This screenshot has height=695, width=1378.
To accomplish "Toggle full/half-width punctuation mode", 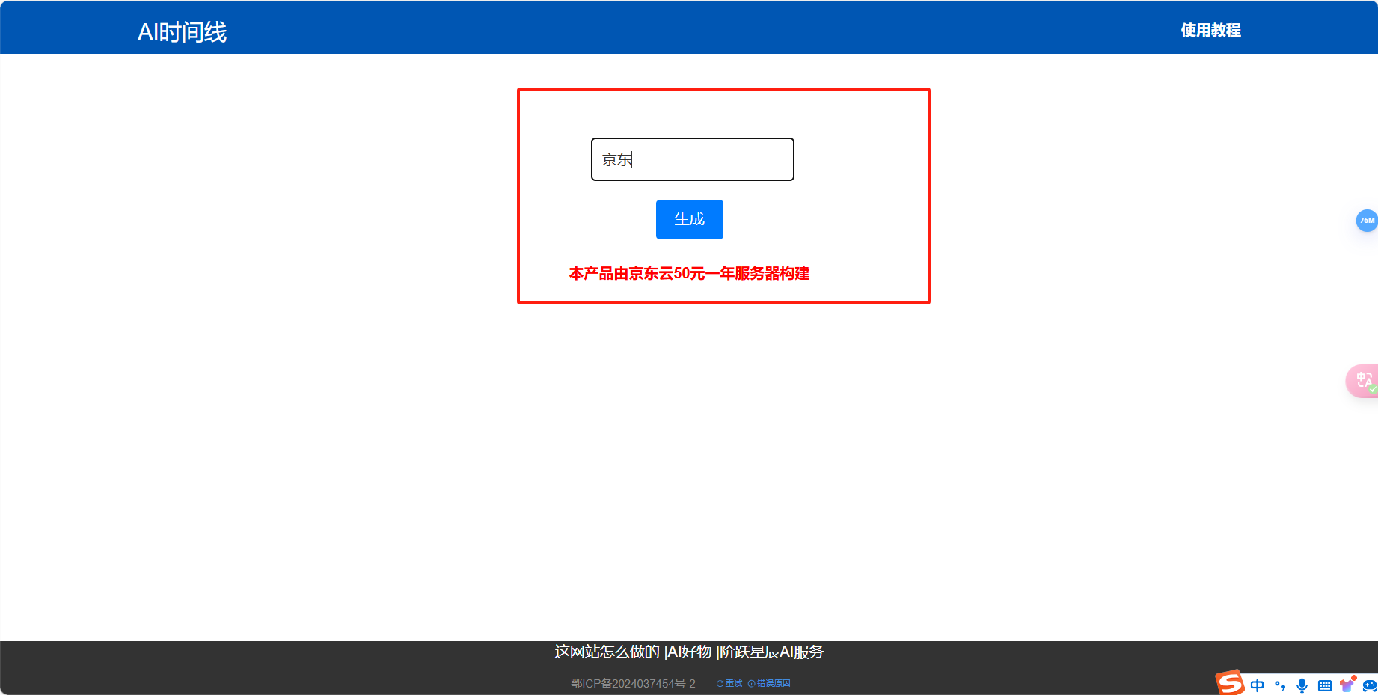I will (1281, 685).
